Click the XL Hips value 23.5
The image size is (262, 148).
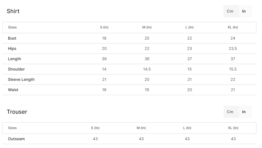pyautogui.click(x=233, y=48)
